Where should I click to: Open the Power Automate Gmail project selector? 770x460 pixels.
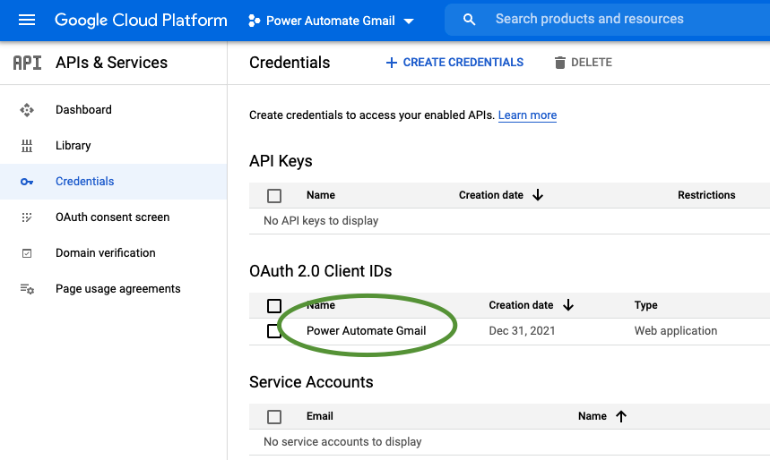332,21
